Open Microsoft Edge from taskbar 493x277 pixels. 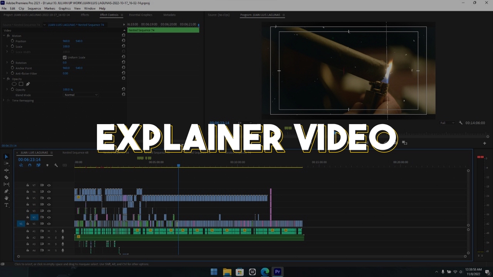pos(265,272)
